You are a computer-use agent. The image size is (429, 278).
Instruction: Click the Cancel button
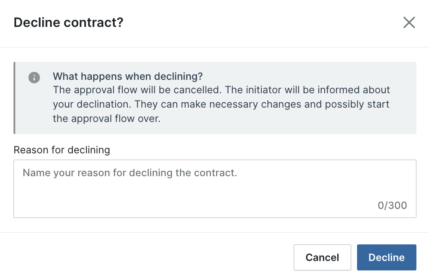pos(322,257)
